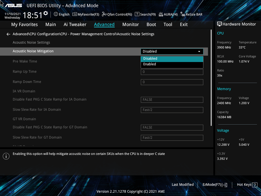Go to the Exit tab
This screenshot has height=196, width=261.
point(184,24)
